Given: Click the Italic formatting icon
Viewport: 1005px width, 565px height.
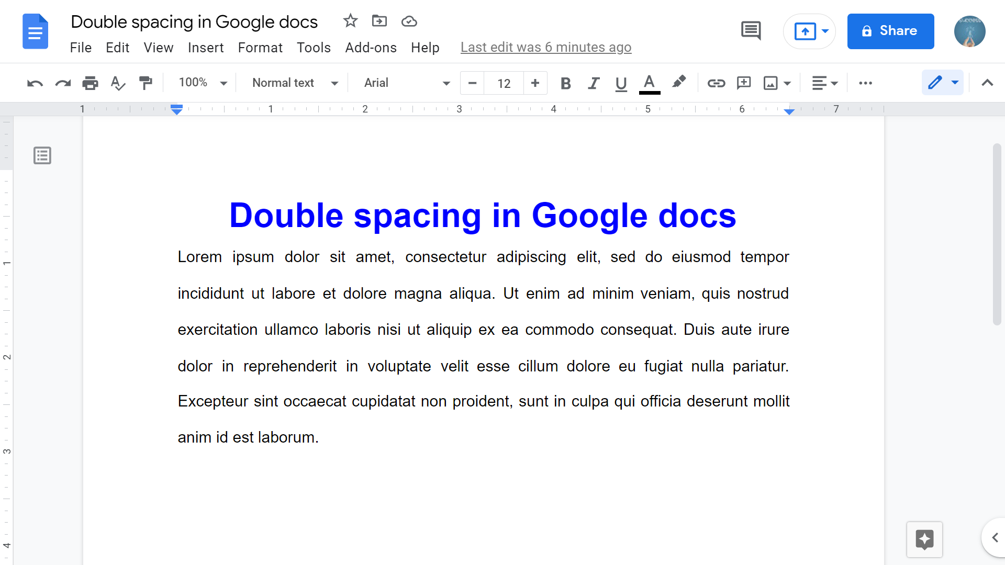Looking at the screenshot, I should point(593,83).
